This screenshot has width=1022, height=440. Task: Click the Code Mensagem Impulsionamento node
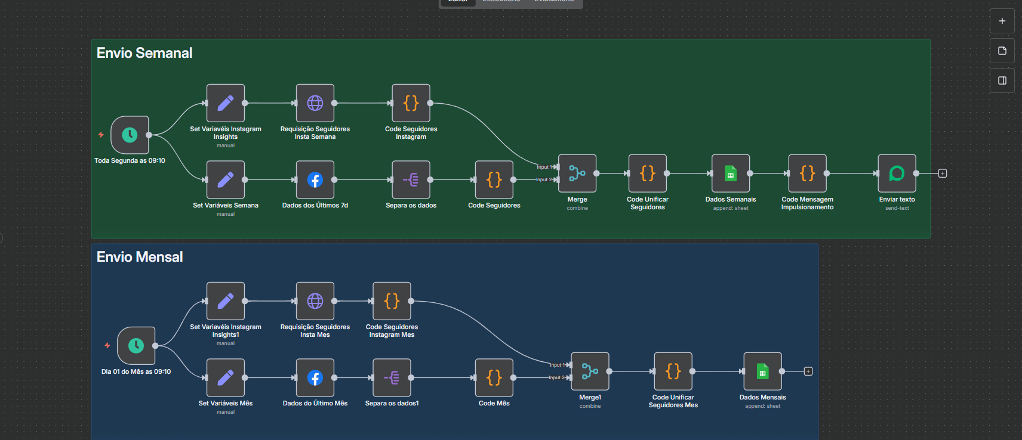point(807,173)
